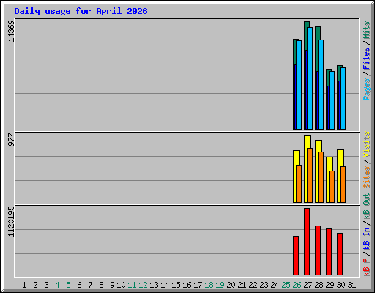Click day number 18 on the axis
The width and height of the screenshot is (375, 293).
tap(209, 285)
